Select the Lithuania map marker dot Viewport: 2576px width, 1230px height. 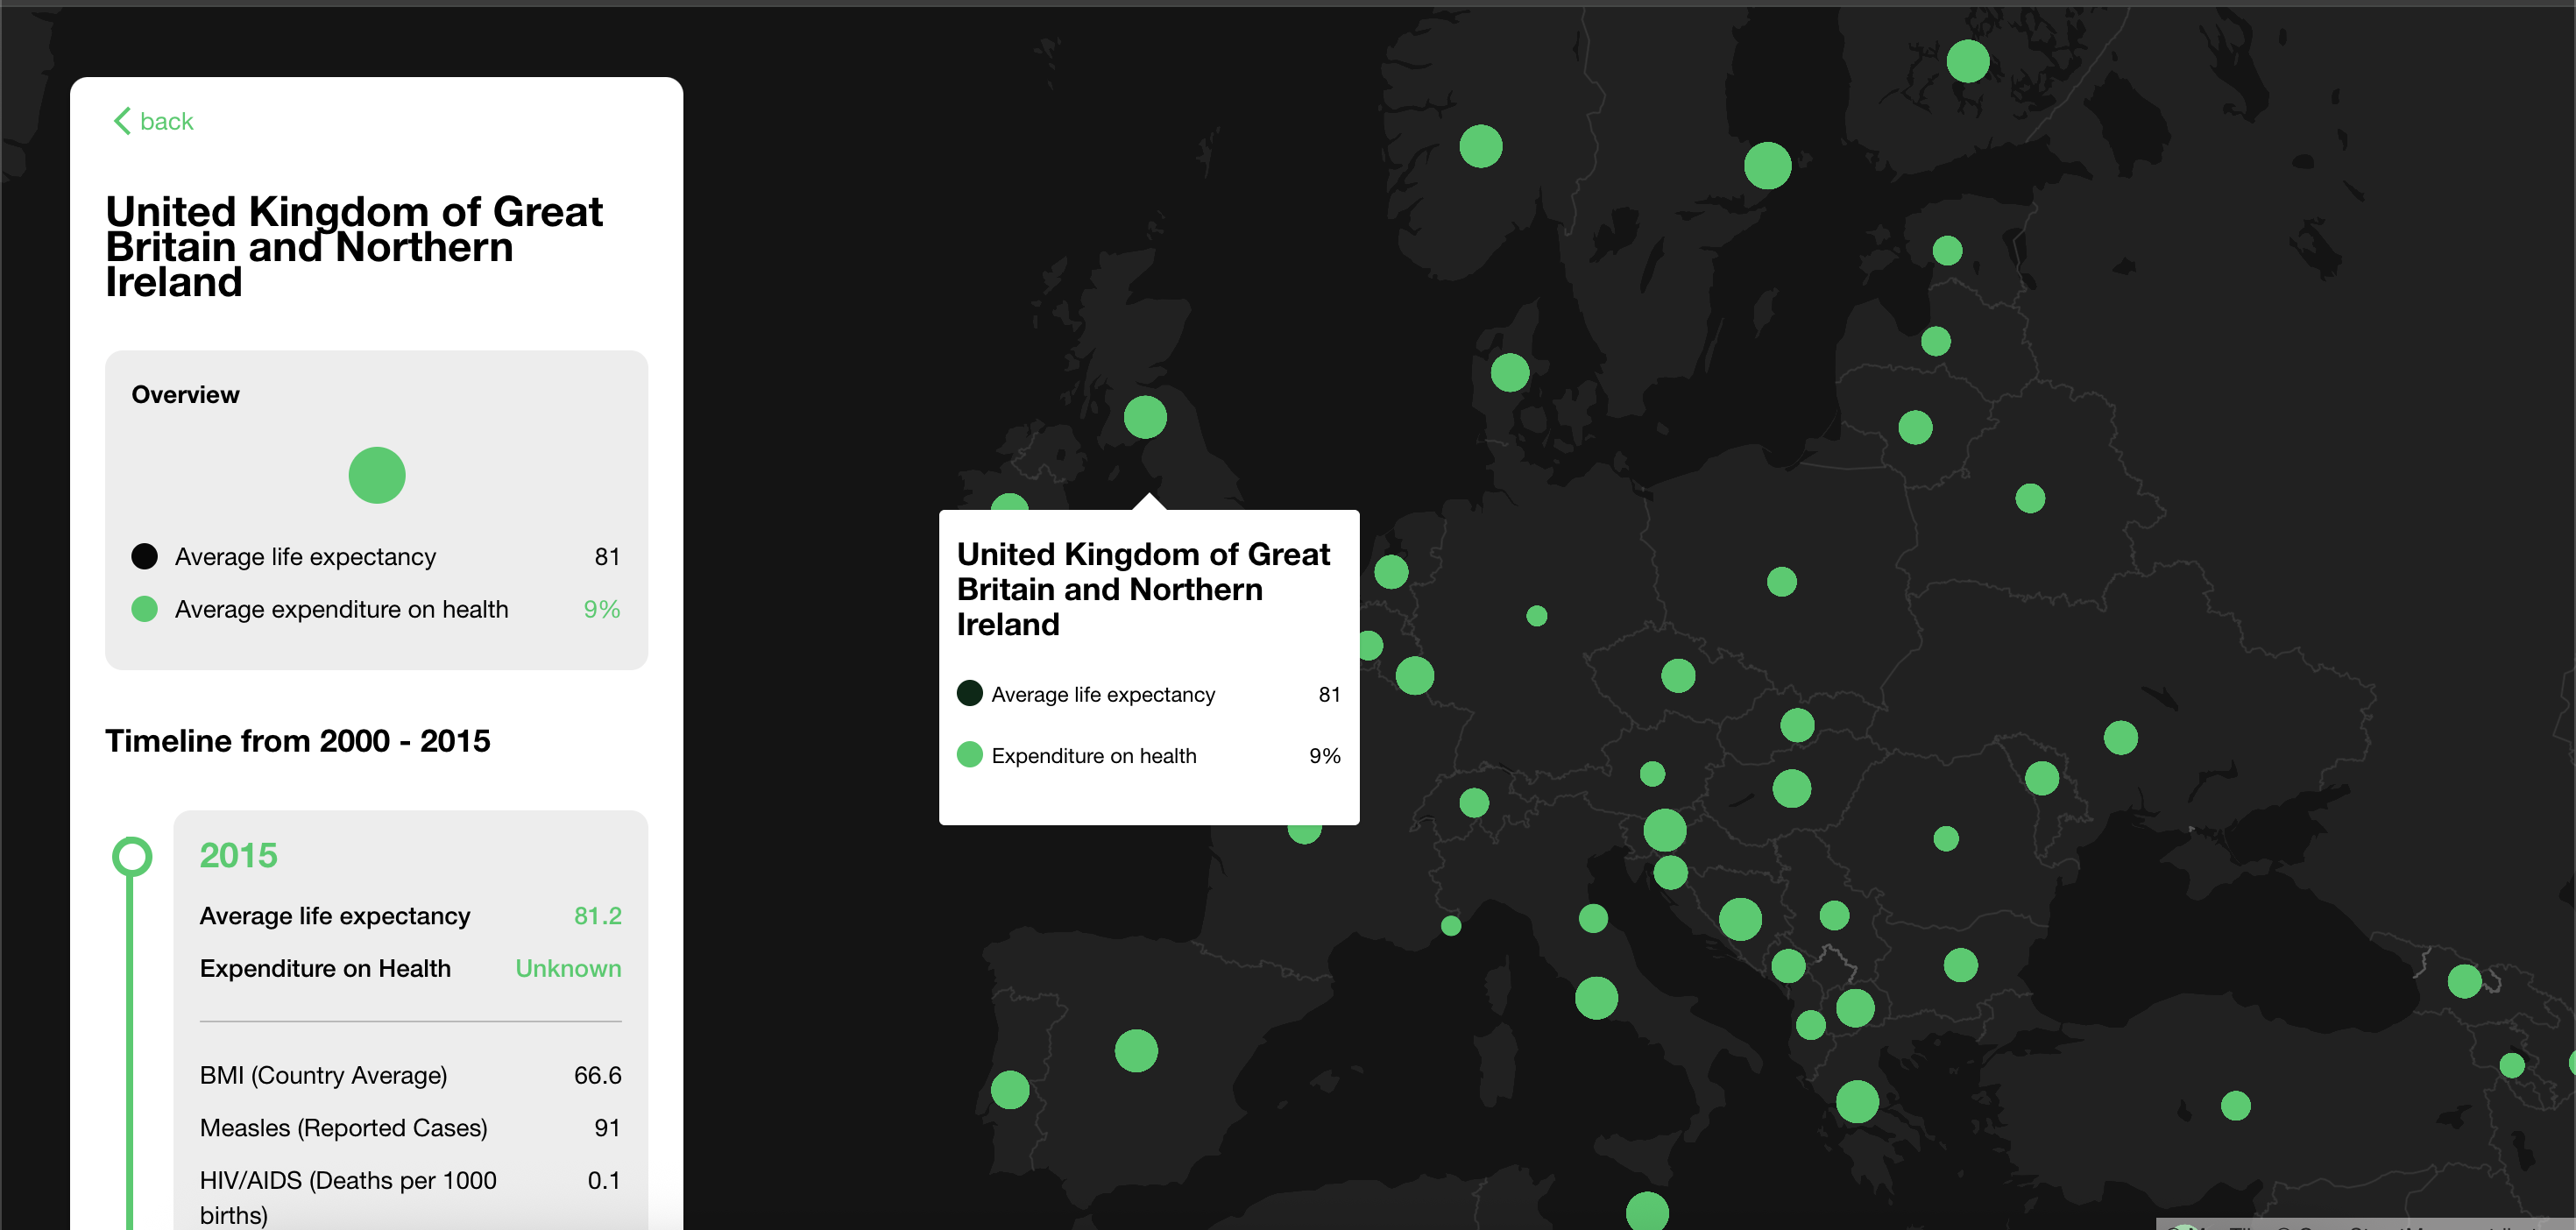tap(1915, 427)
